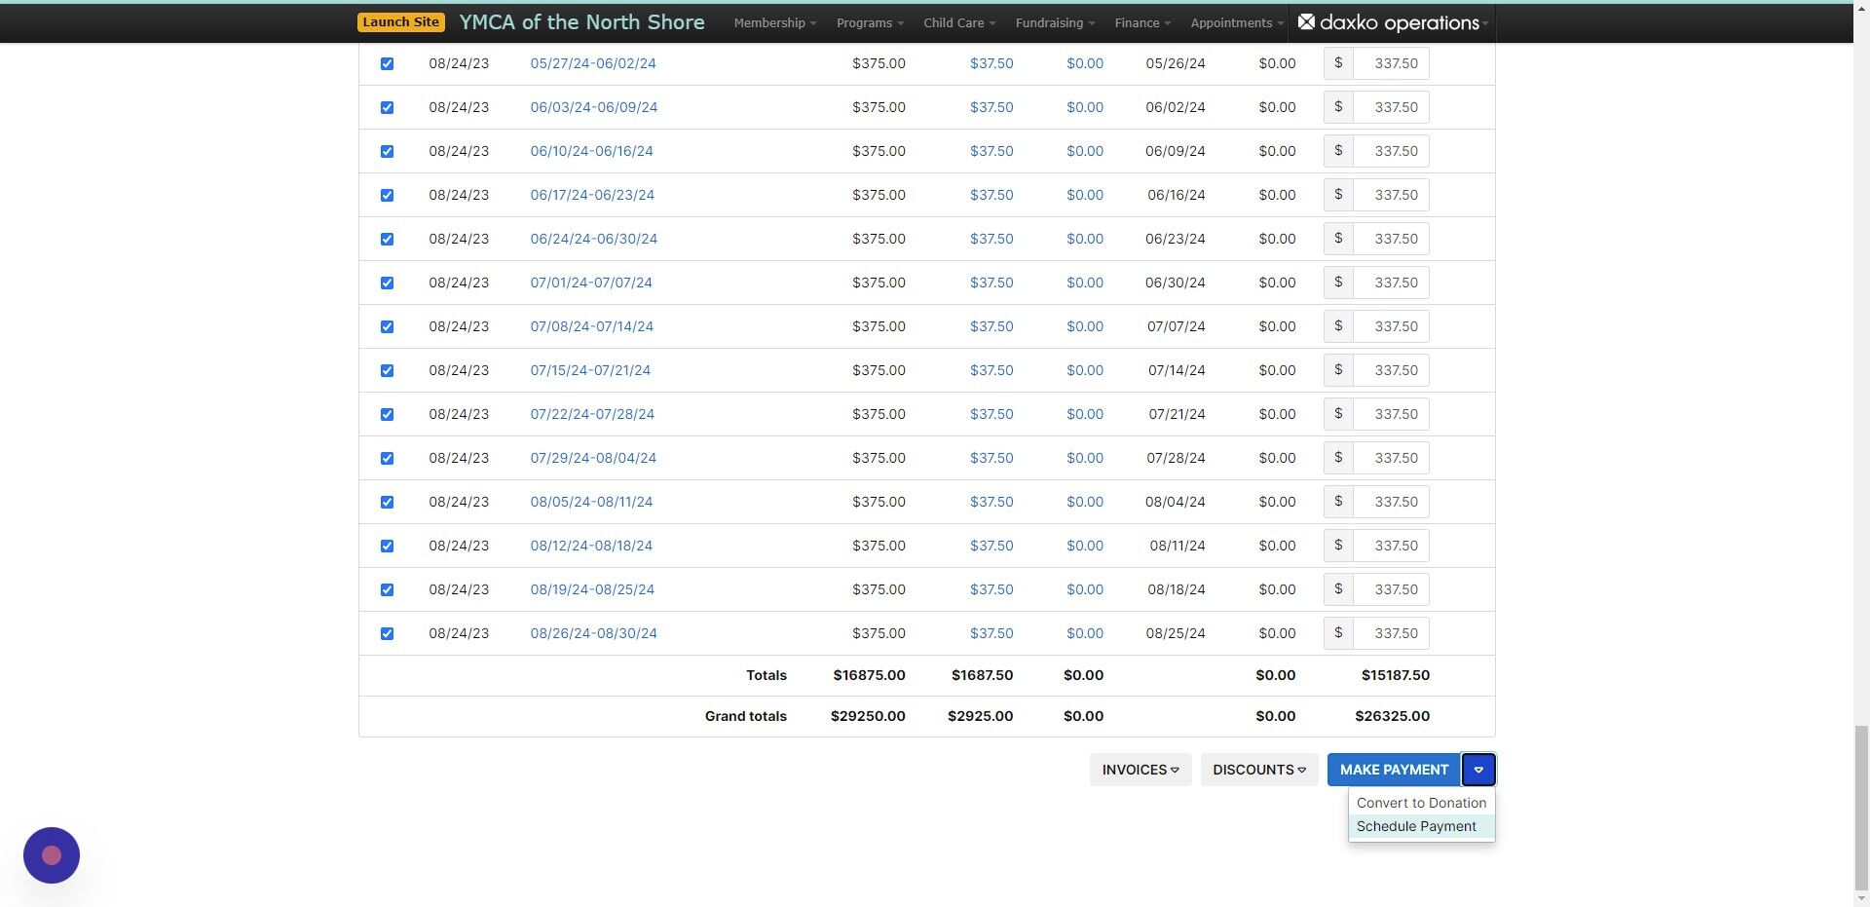Viewport: 1870px width, 907px height.
Task: Open the Fundraising dropdown menu
Action: 1055,22
